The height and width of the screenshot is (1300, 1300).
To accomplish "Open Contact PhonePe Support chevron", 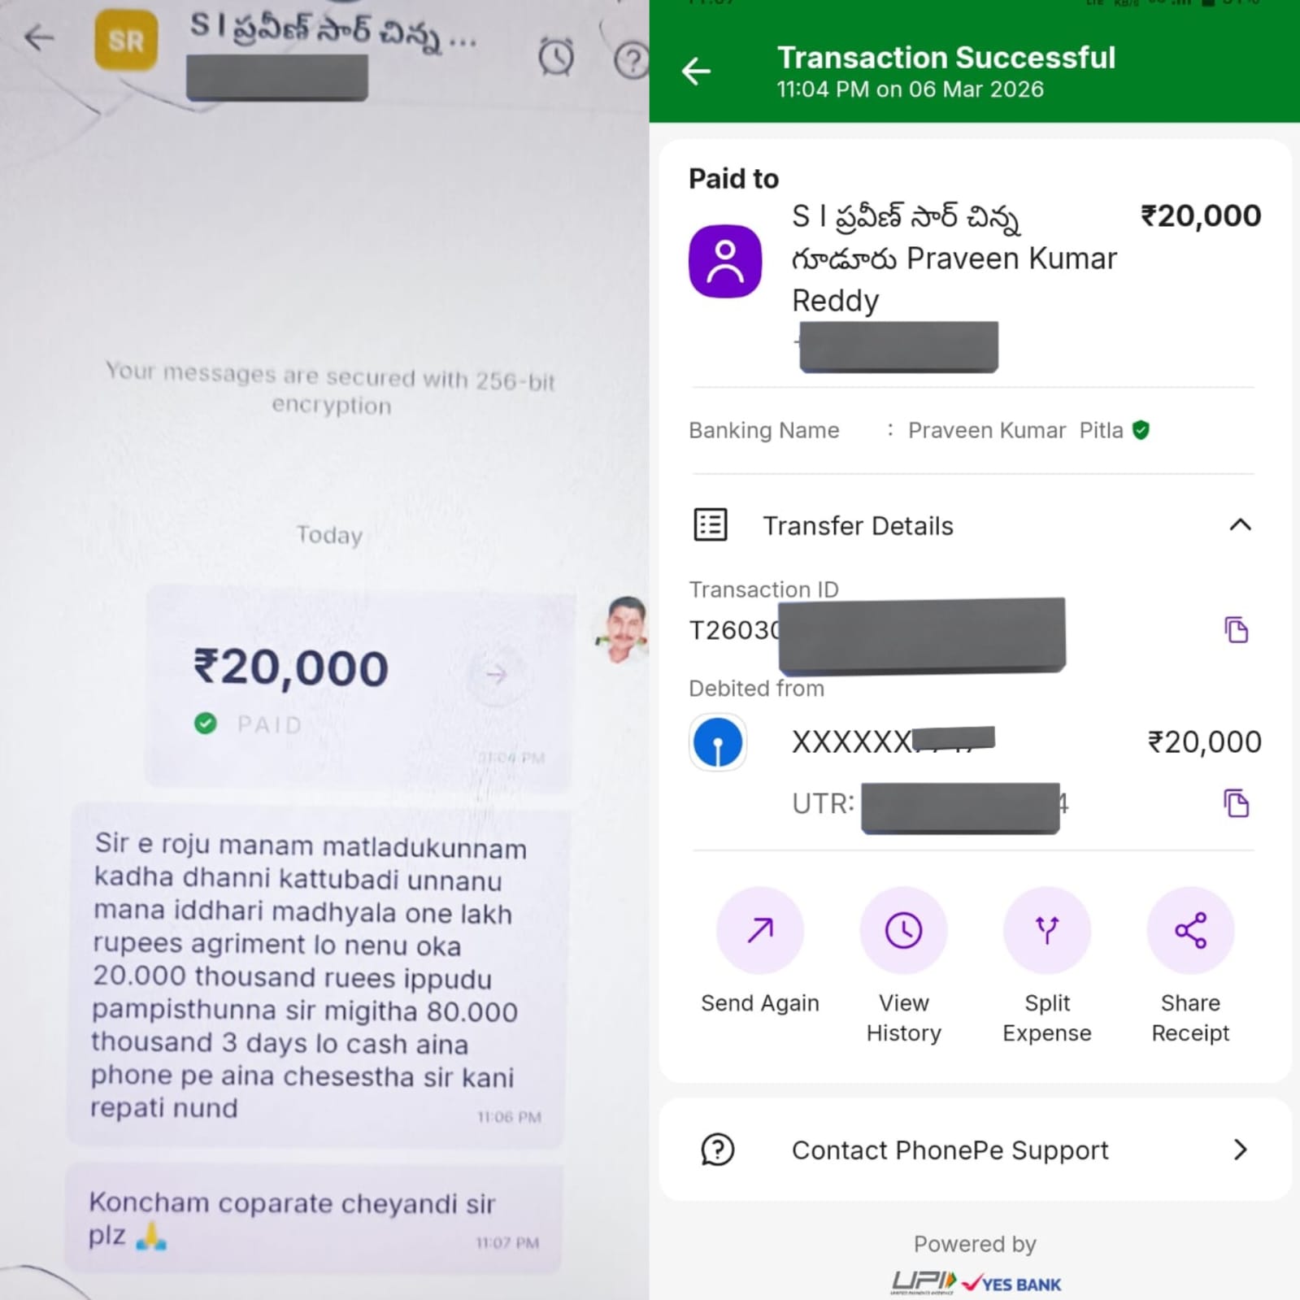I will (x=1240, y=1150).
